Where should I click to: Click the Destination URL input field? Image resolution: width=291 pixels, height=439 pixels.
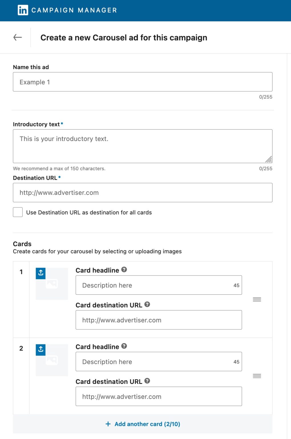[143, 192]
